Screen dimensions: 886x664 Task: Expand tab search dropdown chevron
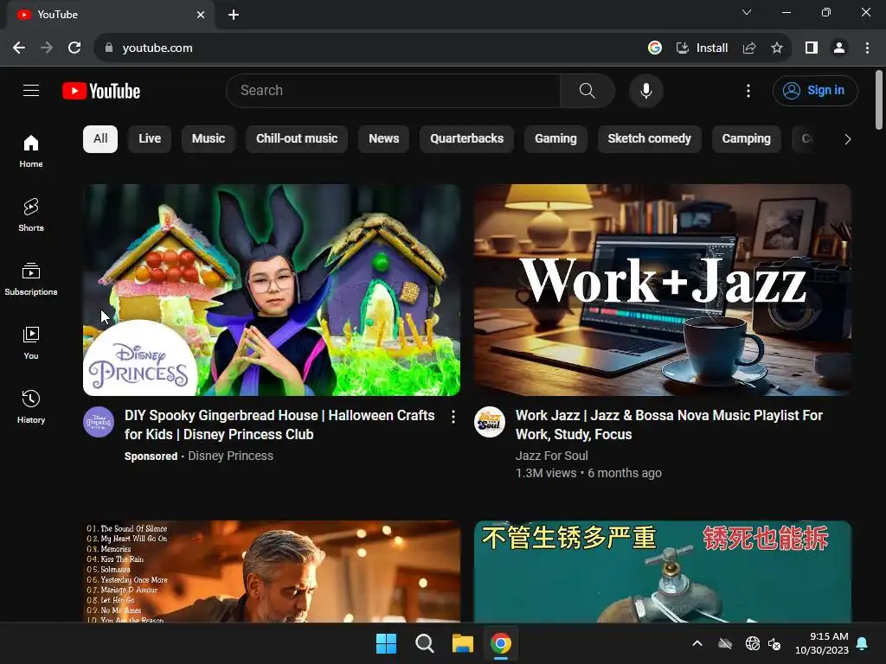(x=747, y=12)
